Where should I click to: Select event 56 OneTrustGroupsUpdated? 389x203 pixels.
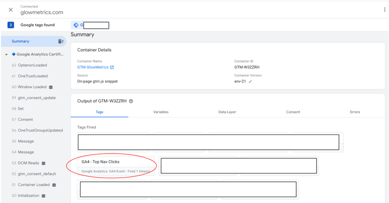coord(37,130)
